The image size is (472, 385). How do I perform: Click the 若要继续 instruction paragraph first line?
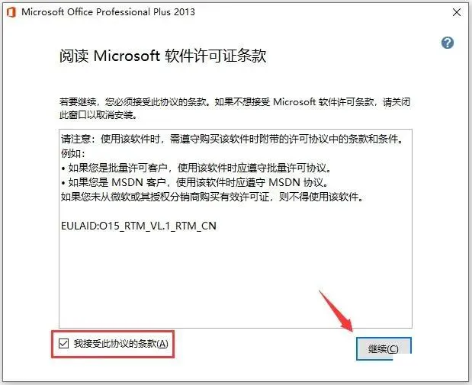pyautogui.click(x=235, y=101)
